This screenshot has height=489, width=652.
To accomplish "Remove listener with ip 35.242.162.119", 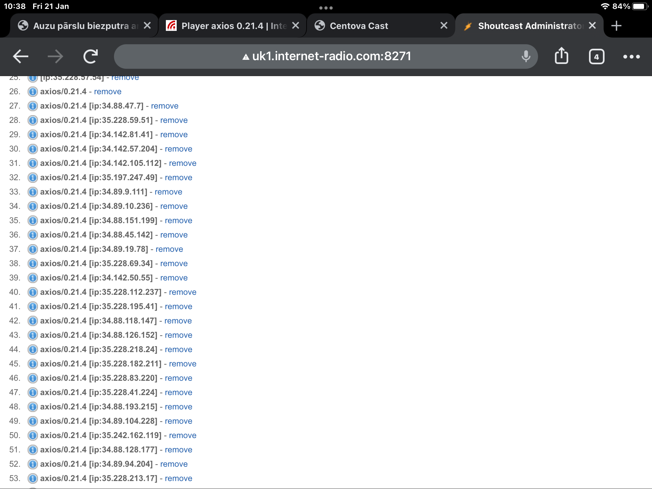I will click(x=182, y=436).
